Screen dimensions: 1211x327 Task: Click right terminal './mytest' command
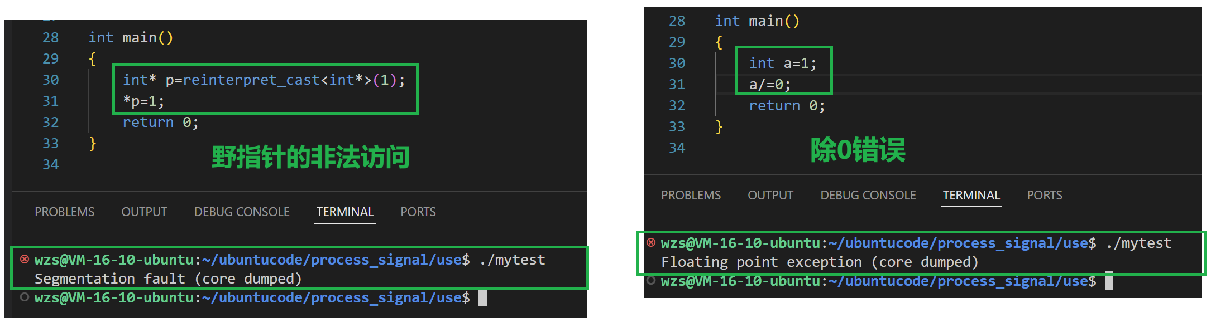pyautogui.click(x=1138, y=243)
